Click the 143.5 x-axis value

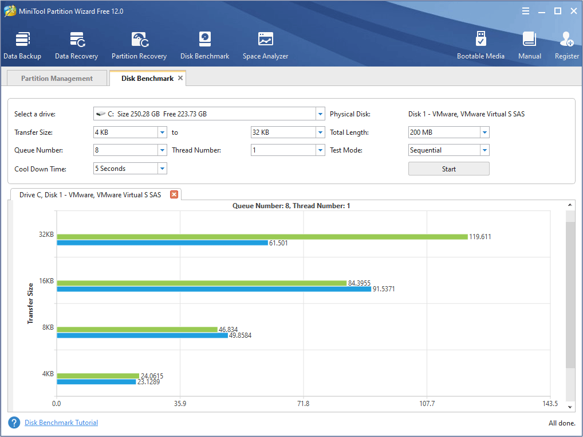point(550,404)
